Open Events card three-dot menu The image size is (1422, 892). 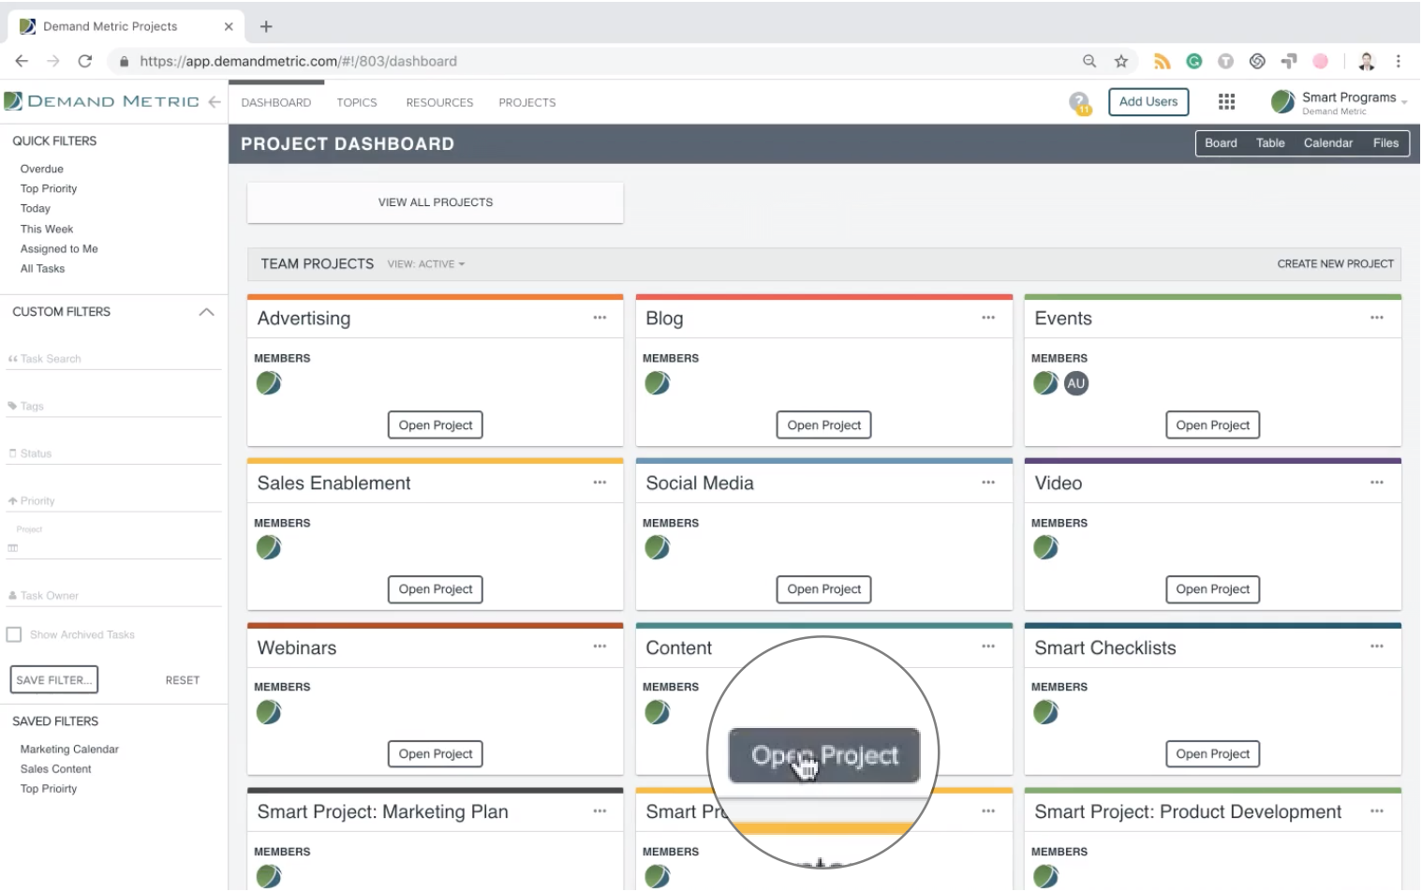pos(1377,318)
